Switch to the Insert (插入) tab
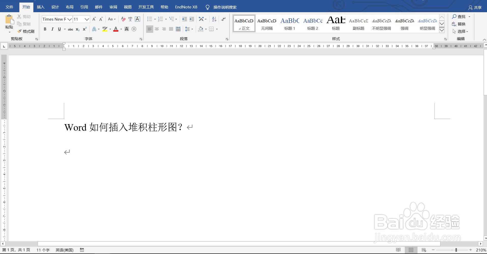 [x=40, y=7]
